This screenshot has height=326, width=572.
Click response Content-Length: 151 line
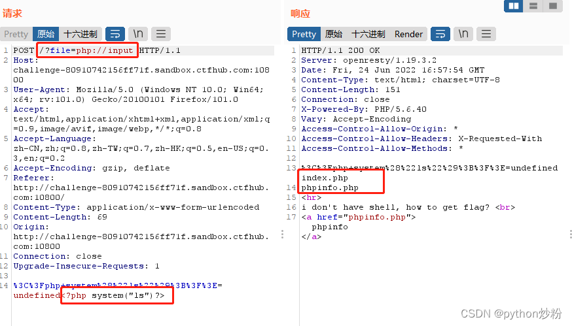[351, 90]
